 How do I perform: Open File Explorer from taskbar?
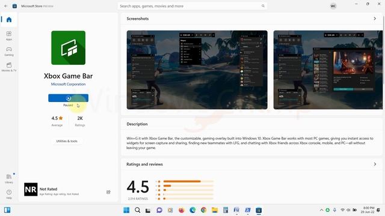click(215, 210)
